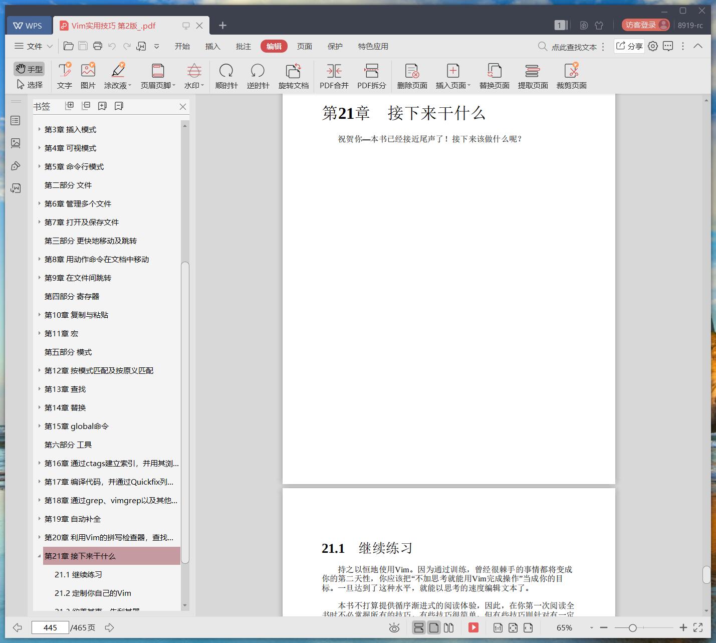Rotate page clockwise with 顺时针

226,76
